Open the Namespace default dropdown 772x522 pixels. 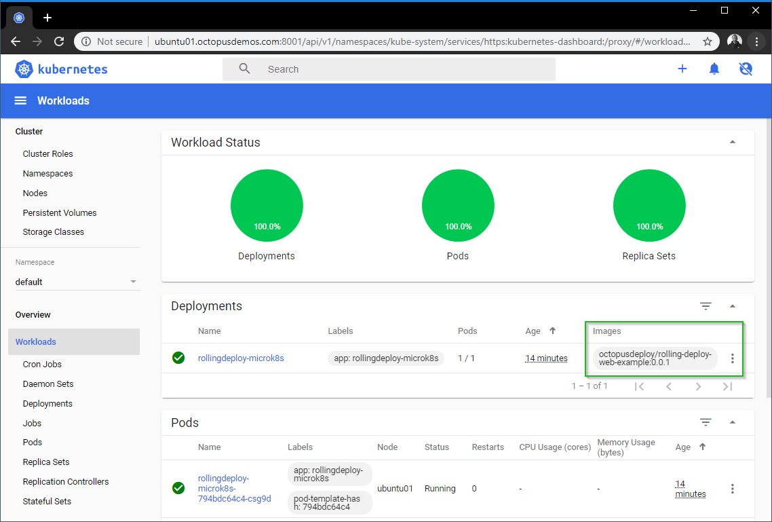(77, 282)
